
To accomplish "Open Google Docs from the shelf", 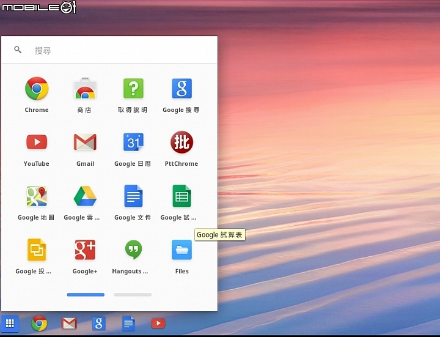I will (128, 324).
